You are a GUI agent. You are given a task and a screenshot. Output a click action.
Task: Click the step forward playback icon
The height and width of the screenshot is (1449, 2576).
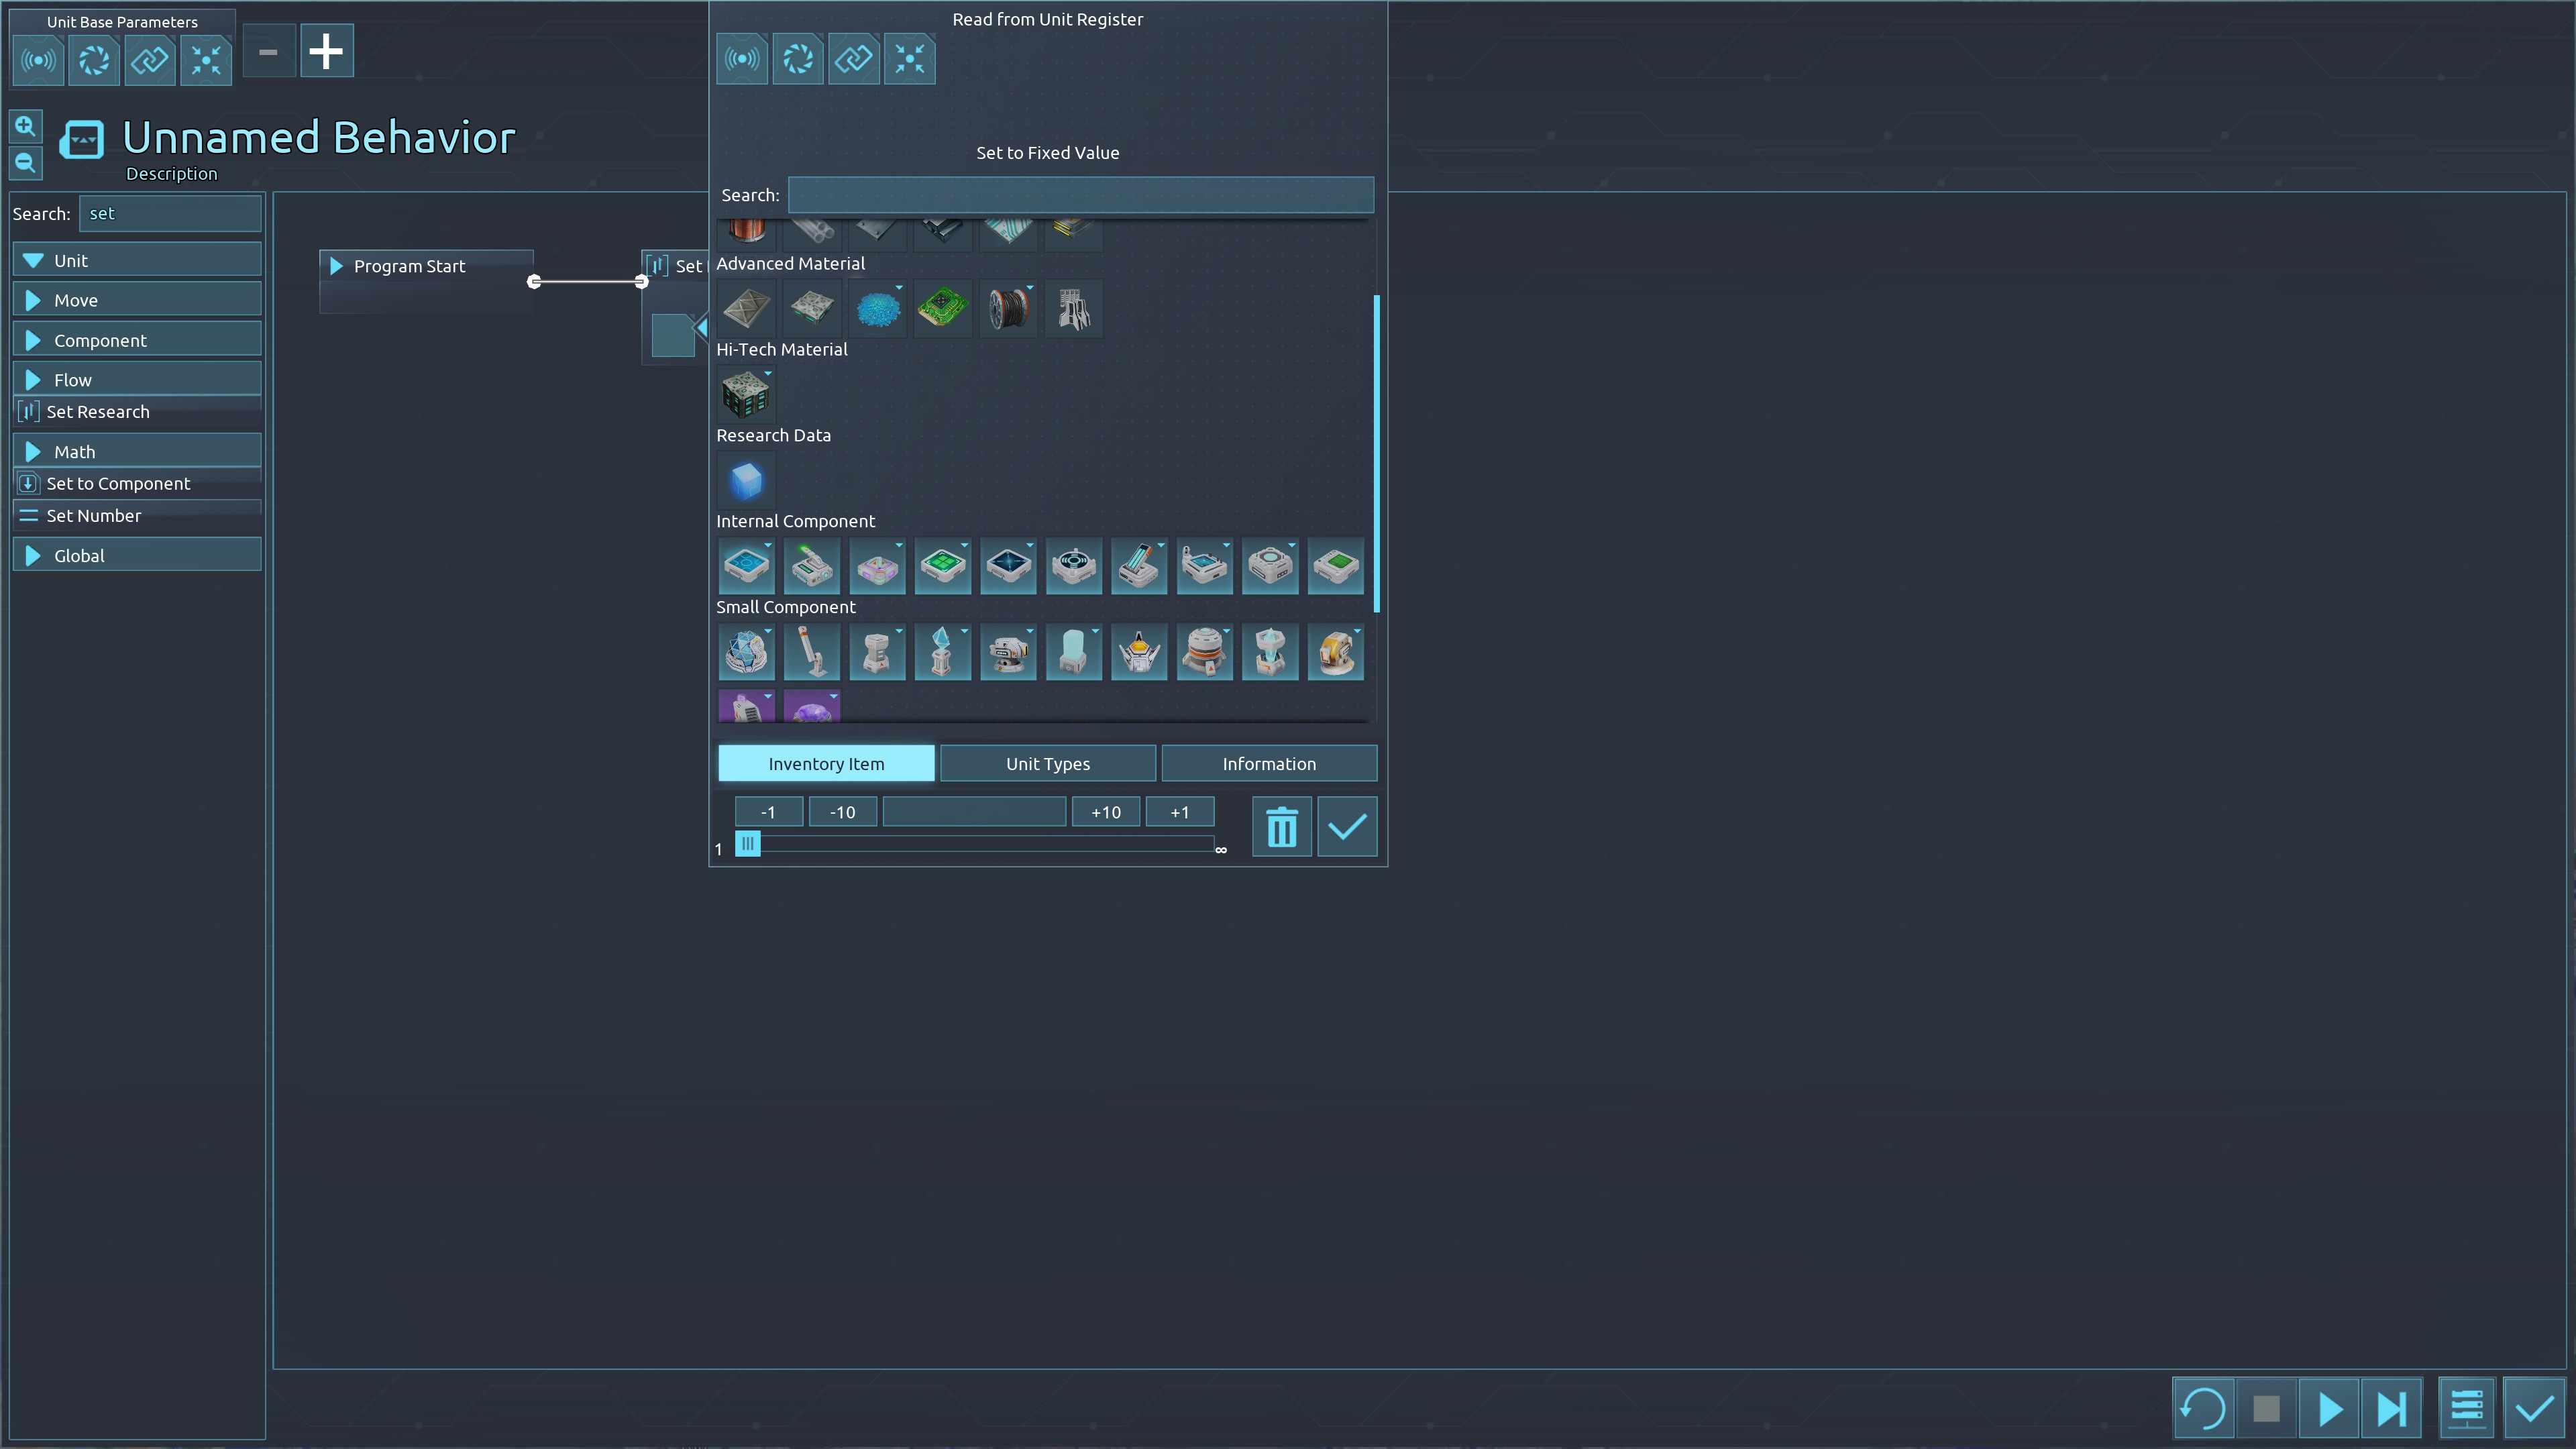click(2391, 1409)
